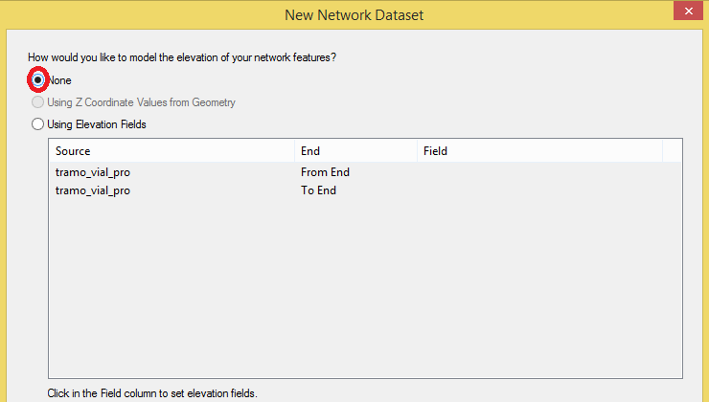The width and height of the screenshot is (709, 402).
Task: Click the New Network Dataset title bar
Action: 354,14
